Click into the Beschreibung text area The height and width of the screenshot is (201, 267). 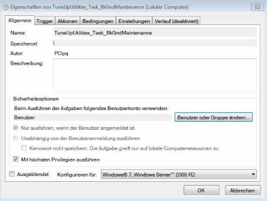point(155,76)
